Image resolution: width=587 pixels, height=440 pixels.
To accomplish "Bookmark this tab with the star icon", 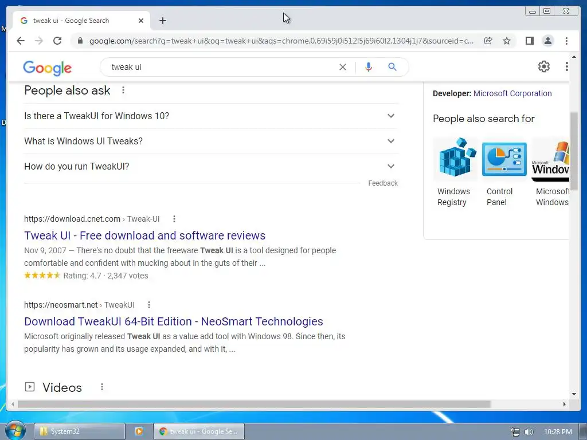I will [x=507, y=41].
